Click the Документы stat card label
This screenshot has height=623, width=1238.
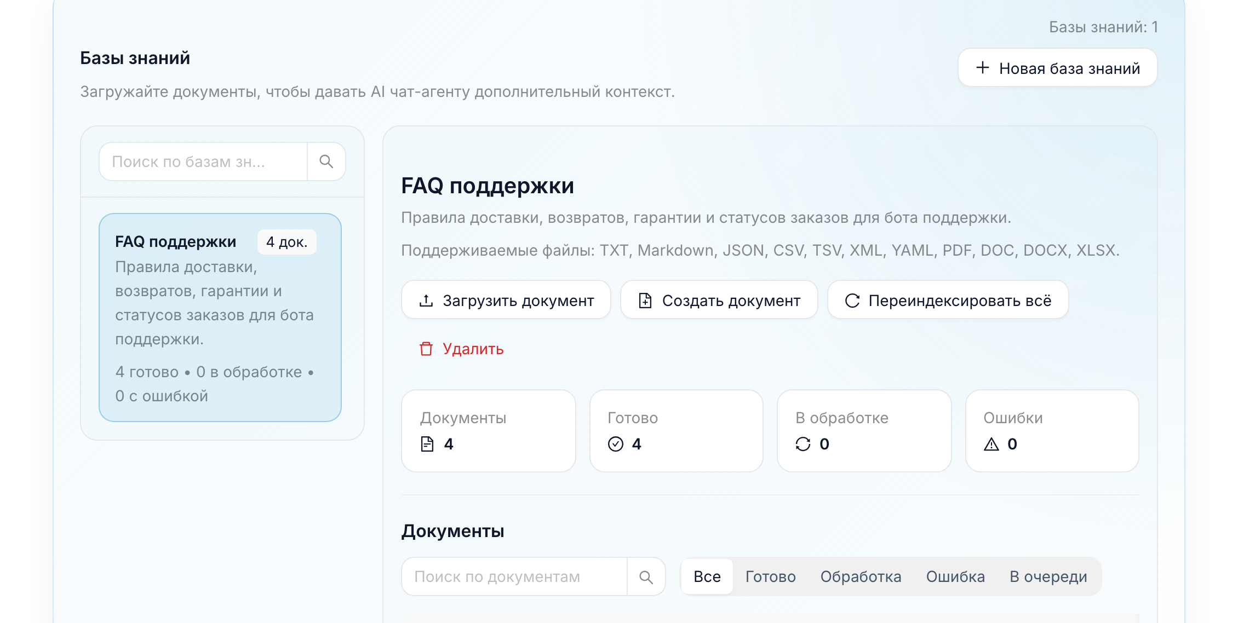pos(463,418)
